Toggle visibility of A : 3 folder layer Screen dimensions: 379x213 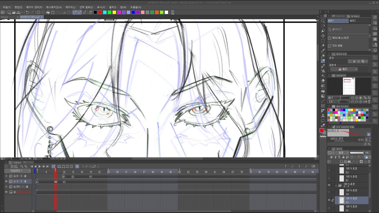pyautogui.click(x=329, y=185)
